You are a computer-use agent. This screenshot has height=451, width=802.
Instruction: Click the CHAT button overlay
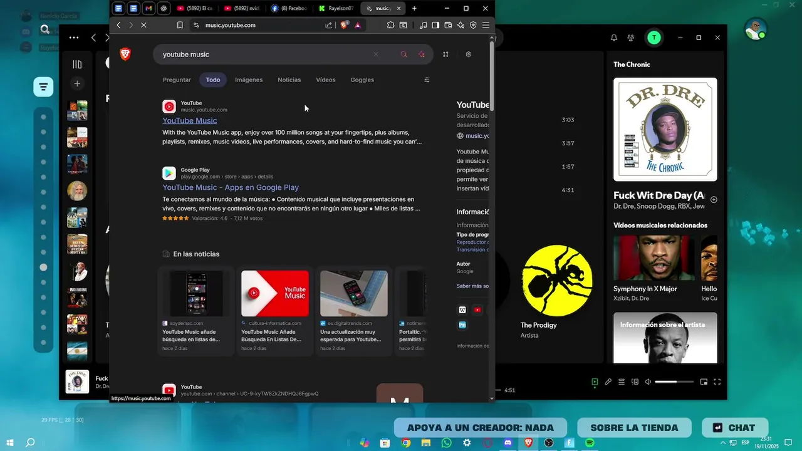735,428
